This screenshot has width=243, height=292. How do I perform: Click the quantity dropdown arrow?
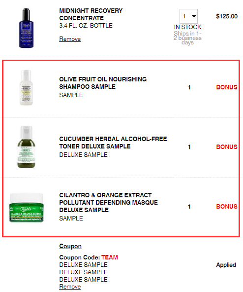click(194, 16)
